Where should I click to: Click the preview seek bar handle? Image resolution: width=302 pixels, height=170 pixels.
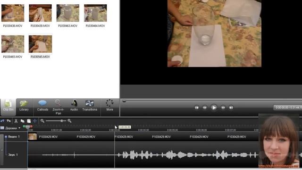(x=124, y=101)
